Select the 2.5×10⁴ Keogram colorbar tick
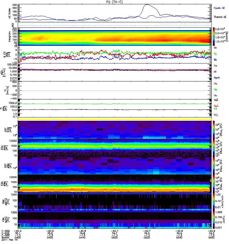Screen dimensions: 229x244 pyautogui.click(x=220, y=29)
